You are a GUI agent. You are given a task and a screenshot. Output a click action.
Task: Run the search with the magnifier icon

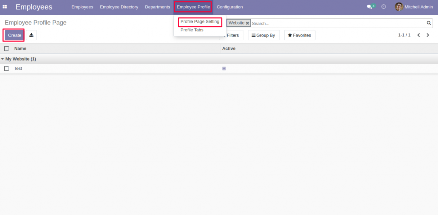pyautogui.click(x=429, y=23)
